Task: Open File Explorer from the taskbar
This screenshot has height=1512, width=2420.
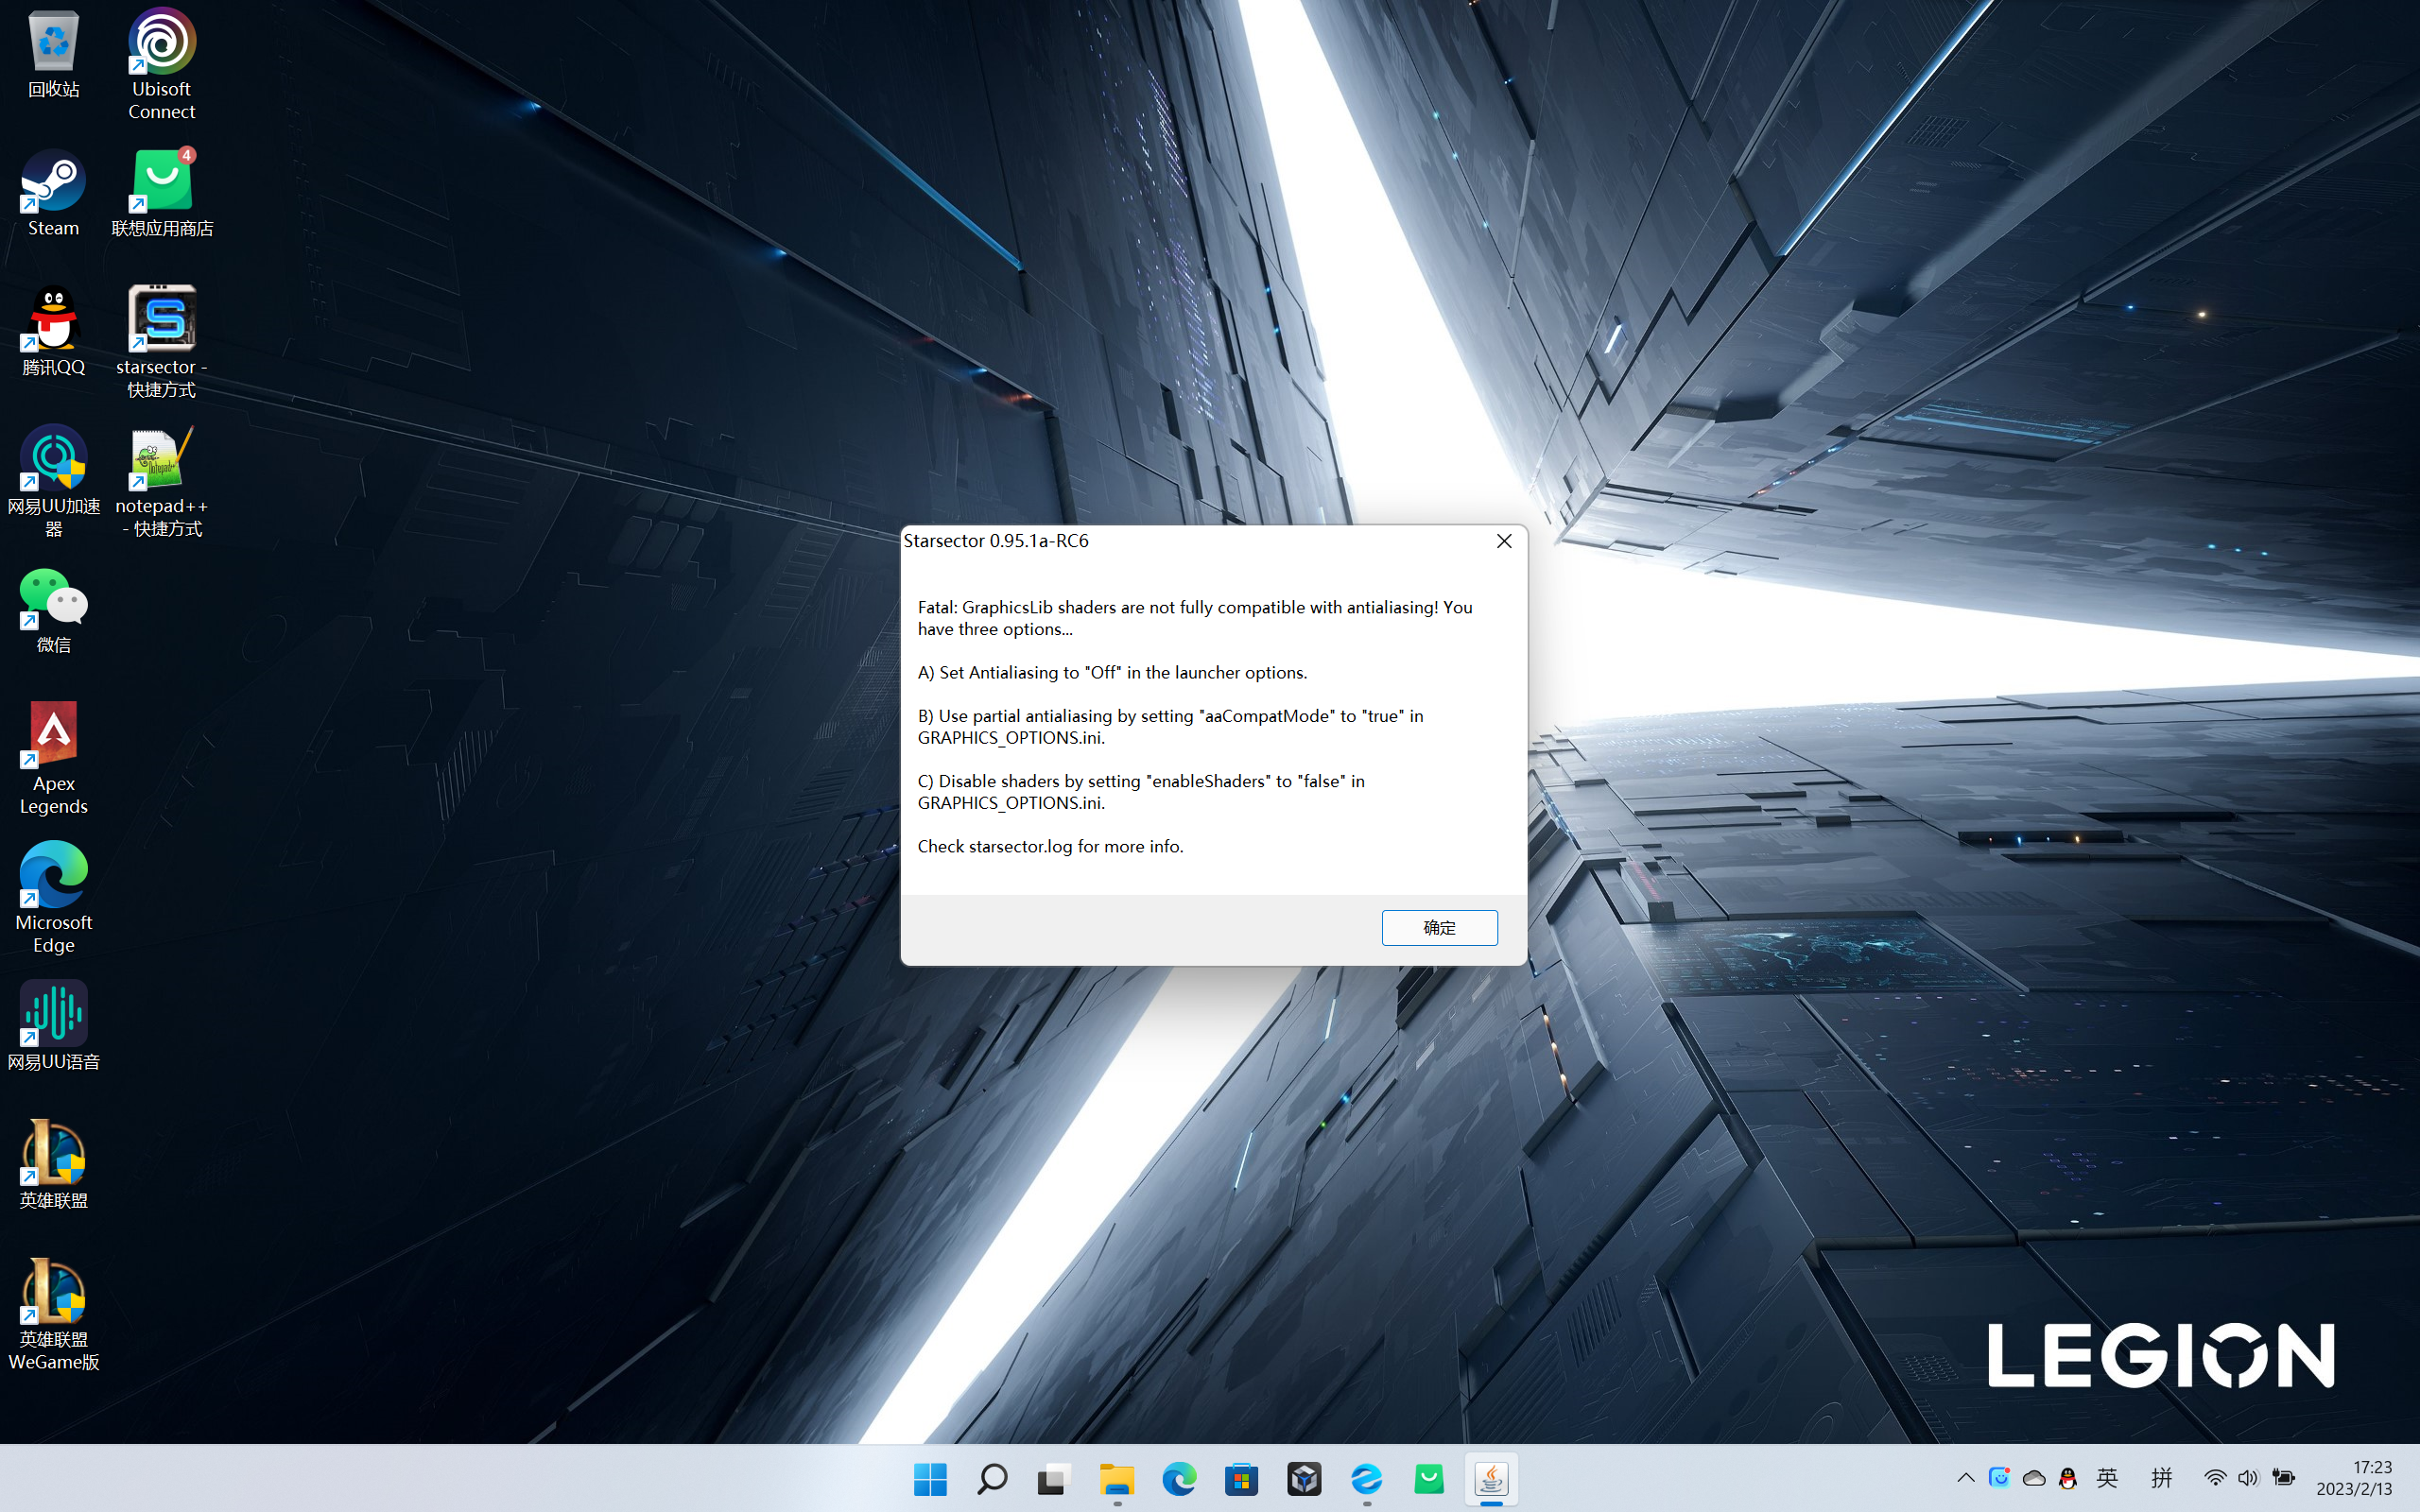Action: pyautogui.click(x=1116, y=1478)
